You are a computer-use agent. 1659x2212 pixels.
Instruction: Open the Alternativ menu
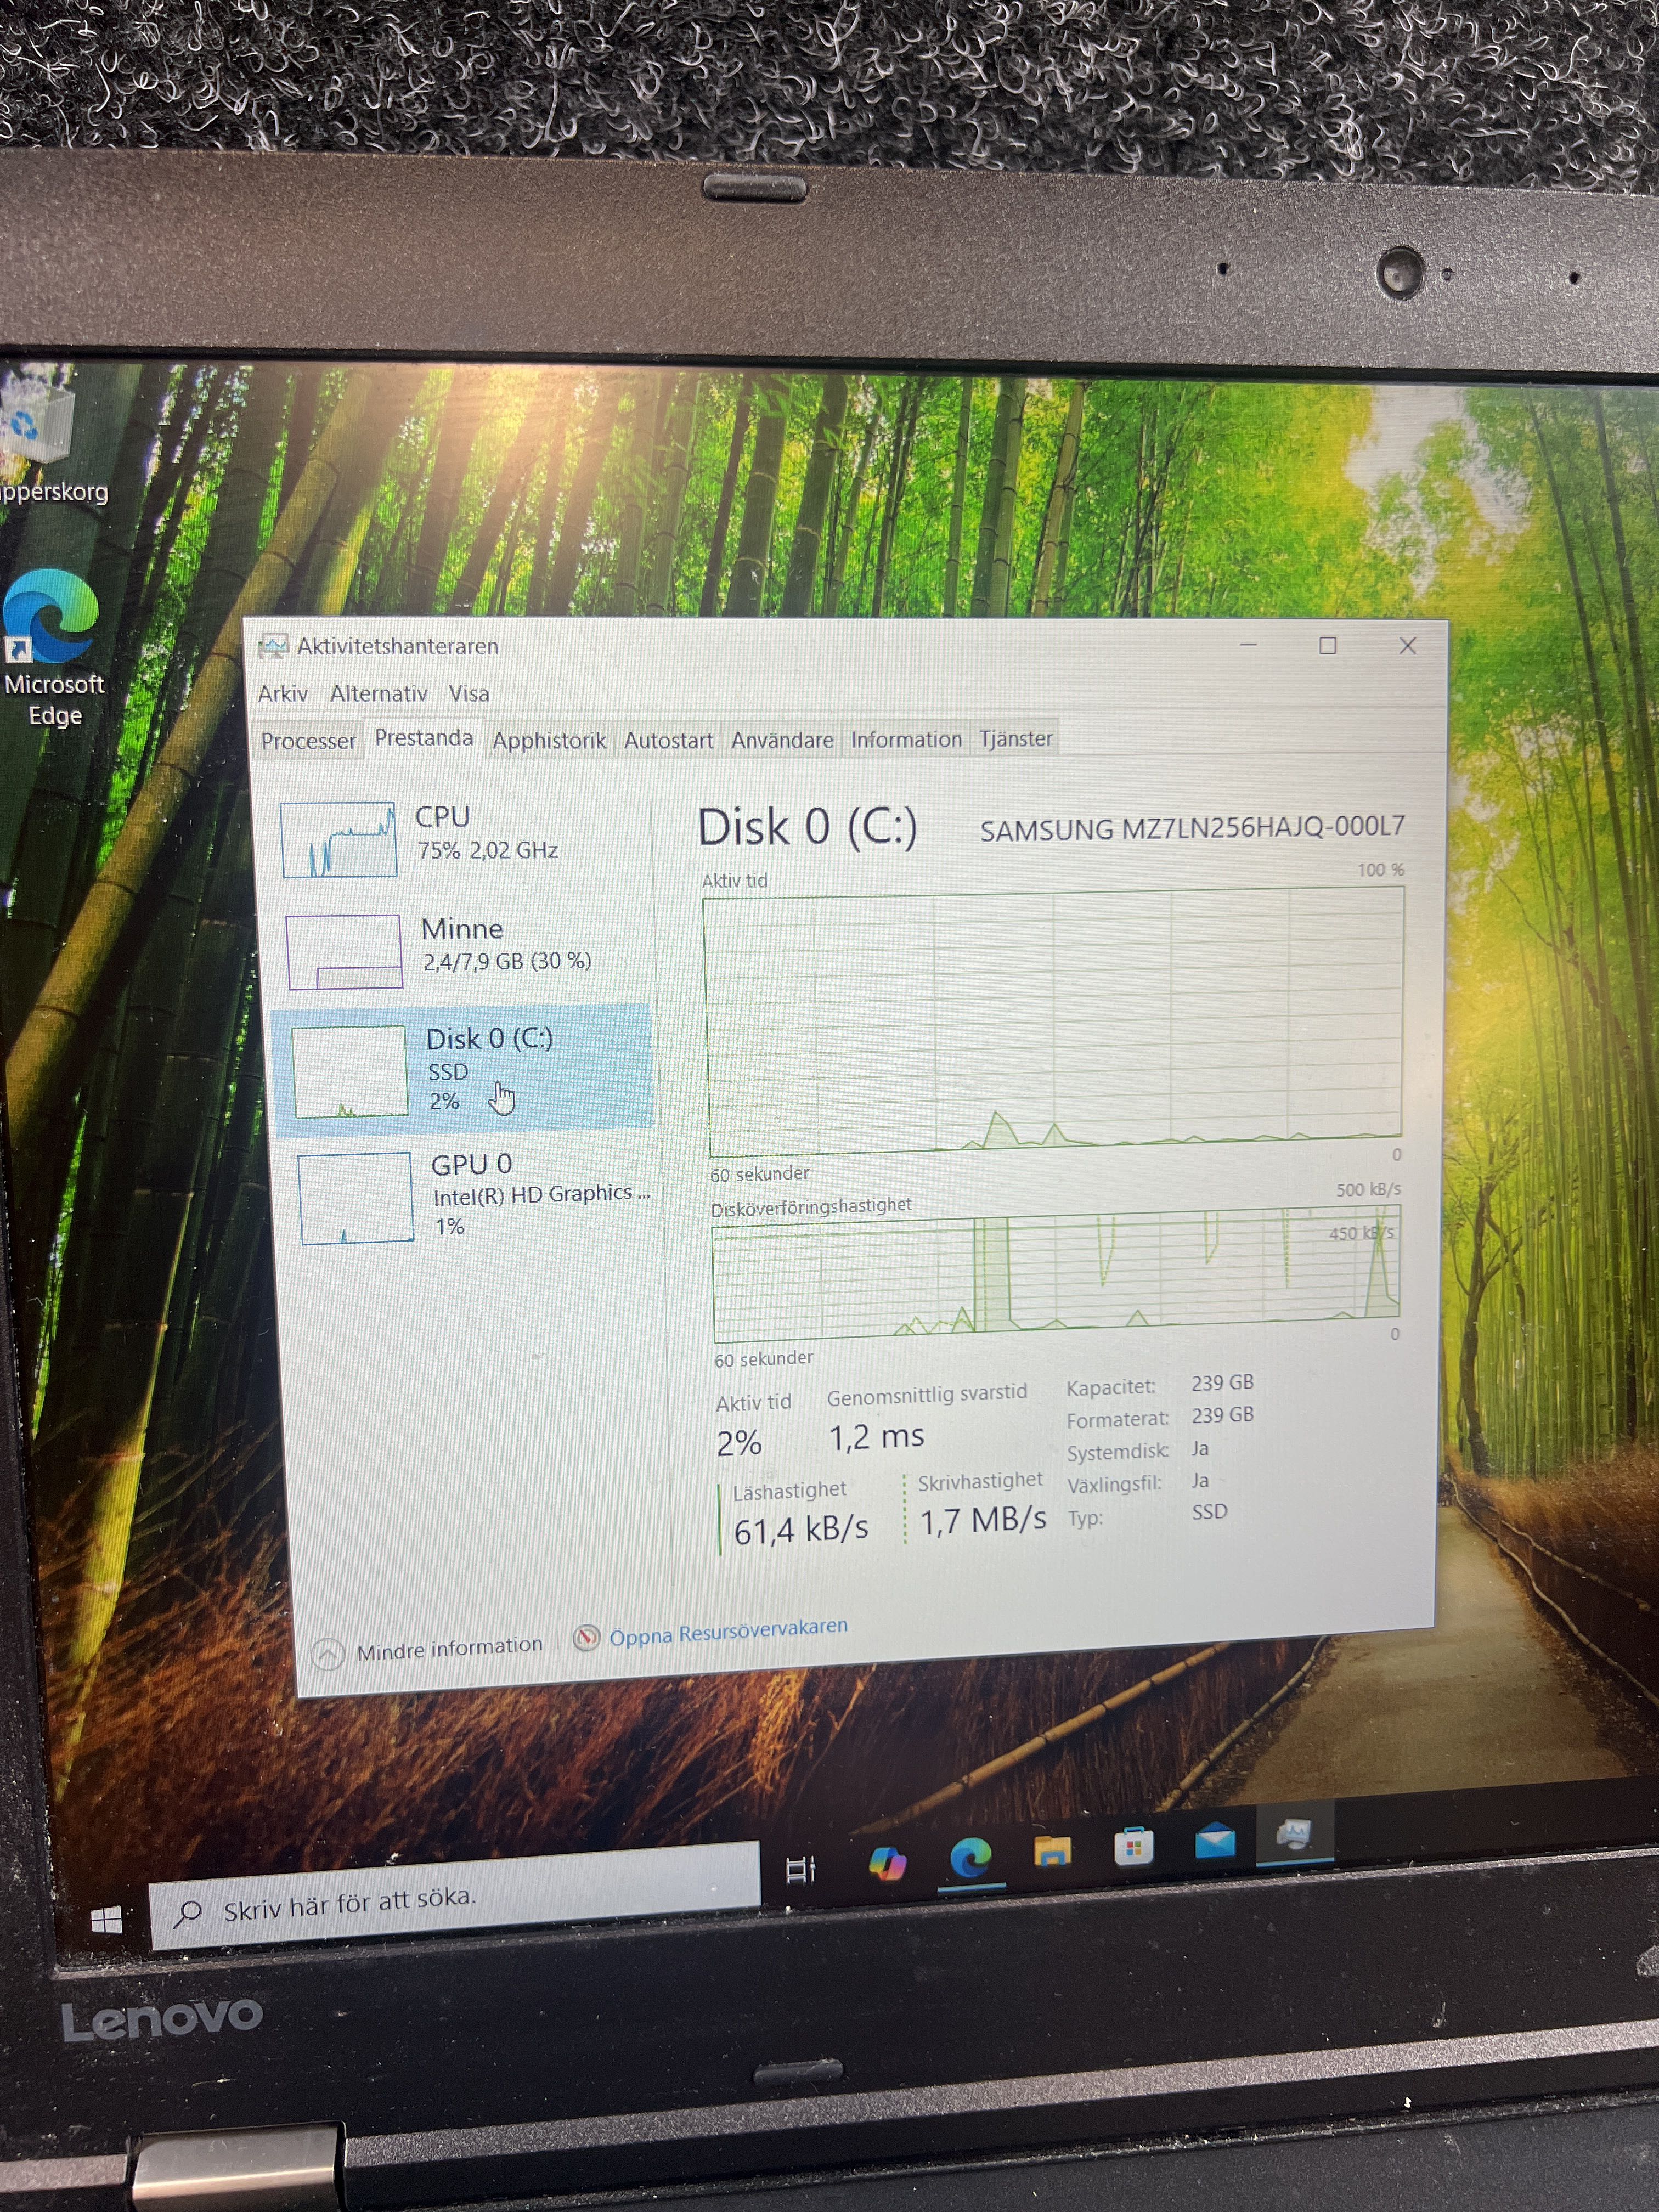tap(378, 694)
